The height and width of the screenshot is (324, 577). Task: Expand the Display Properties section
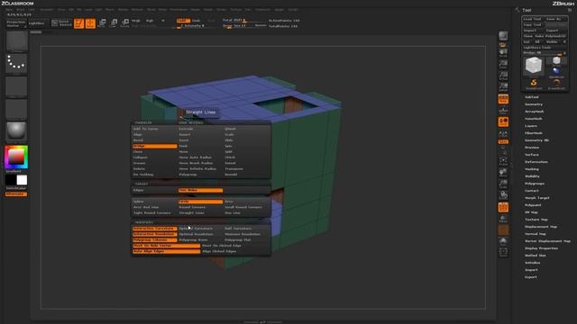(x=541, y=248)
